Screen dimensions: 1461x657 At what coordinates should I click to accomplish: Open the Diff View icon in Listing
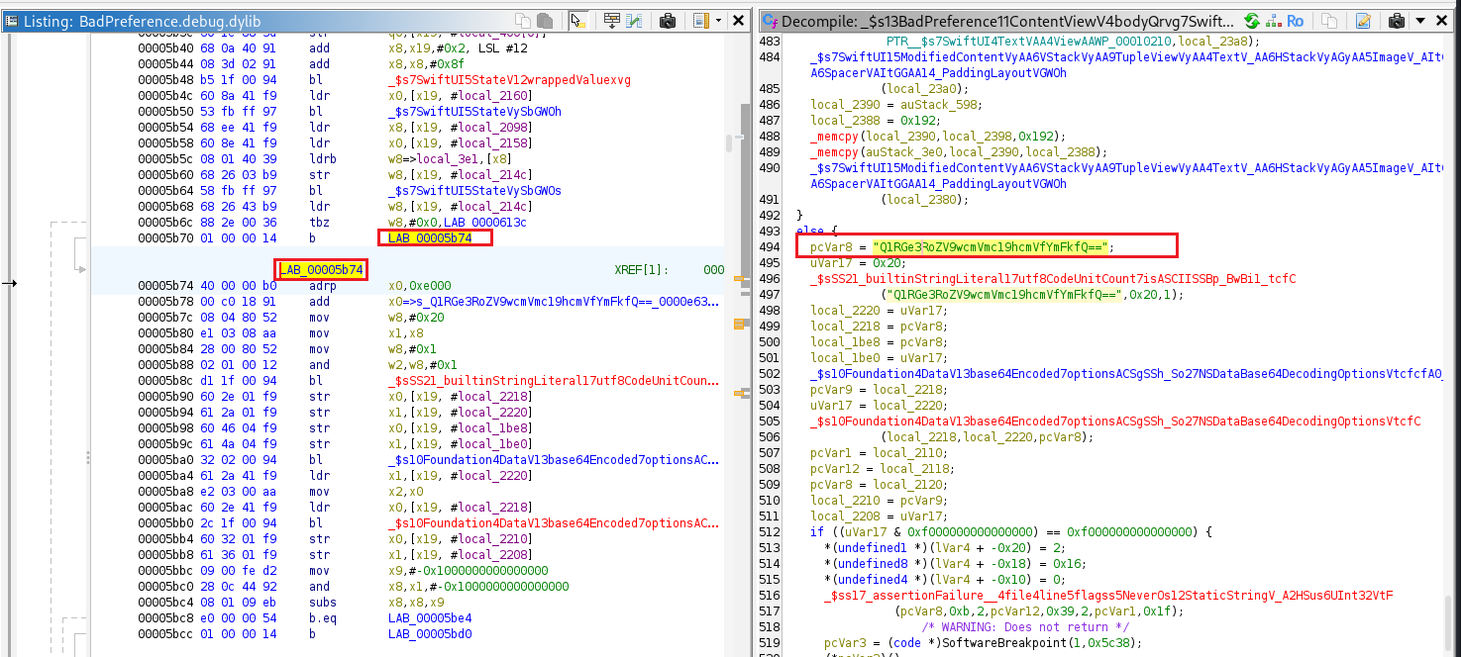[633, 20]
